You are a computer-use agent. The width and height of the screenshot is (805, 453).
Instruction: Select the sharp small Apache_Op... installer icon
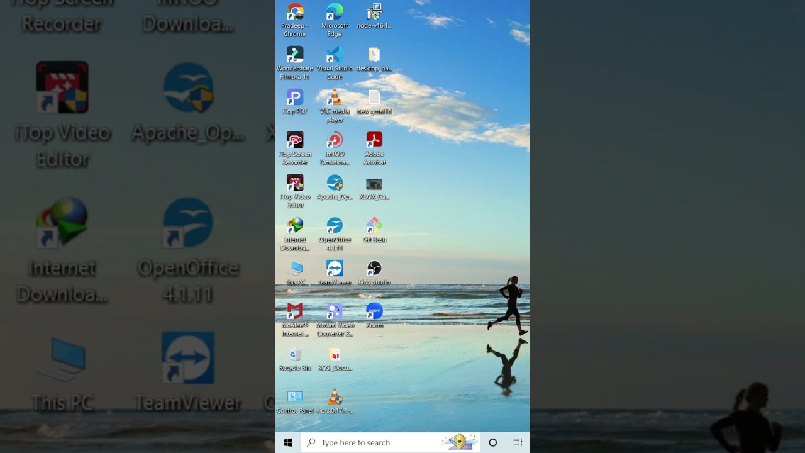(x=335, y=187)
